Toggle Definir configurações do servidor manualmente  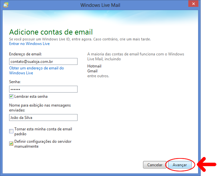[x=11, y=144]
